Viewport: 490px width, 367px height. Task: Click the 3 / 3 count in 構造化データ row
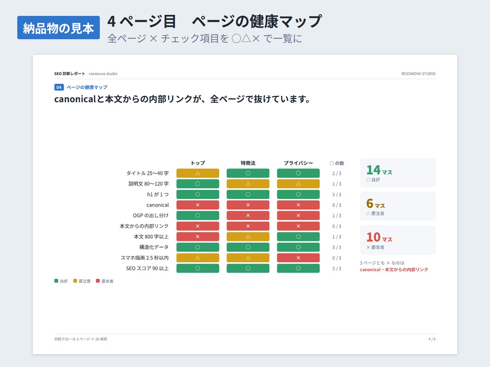pos(337,247)
